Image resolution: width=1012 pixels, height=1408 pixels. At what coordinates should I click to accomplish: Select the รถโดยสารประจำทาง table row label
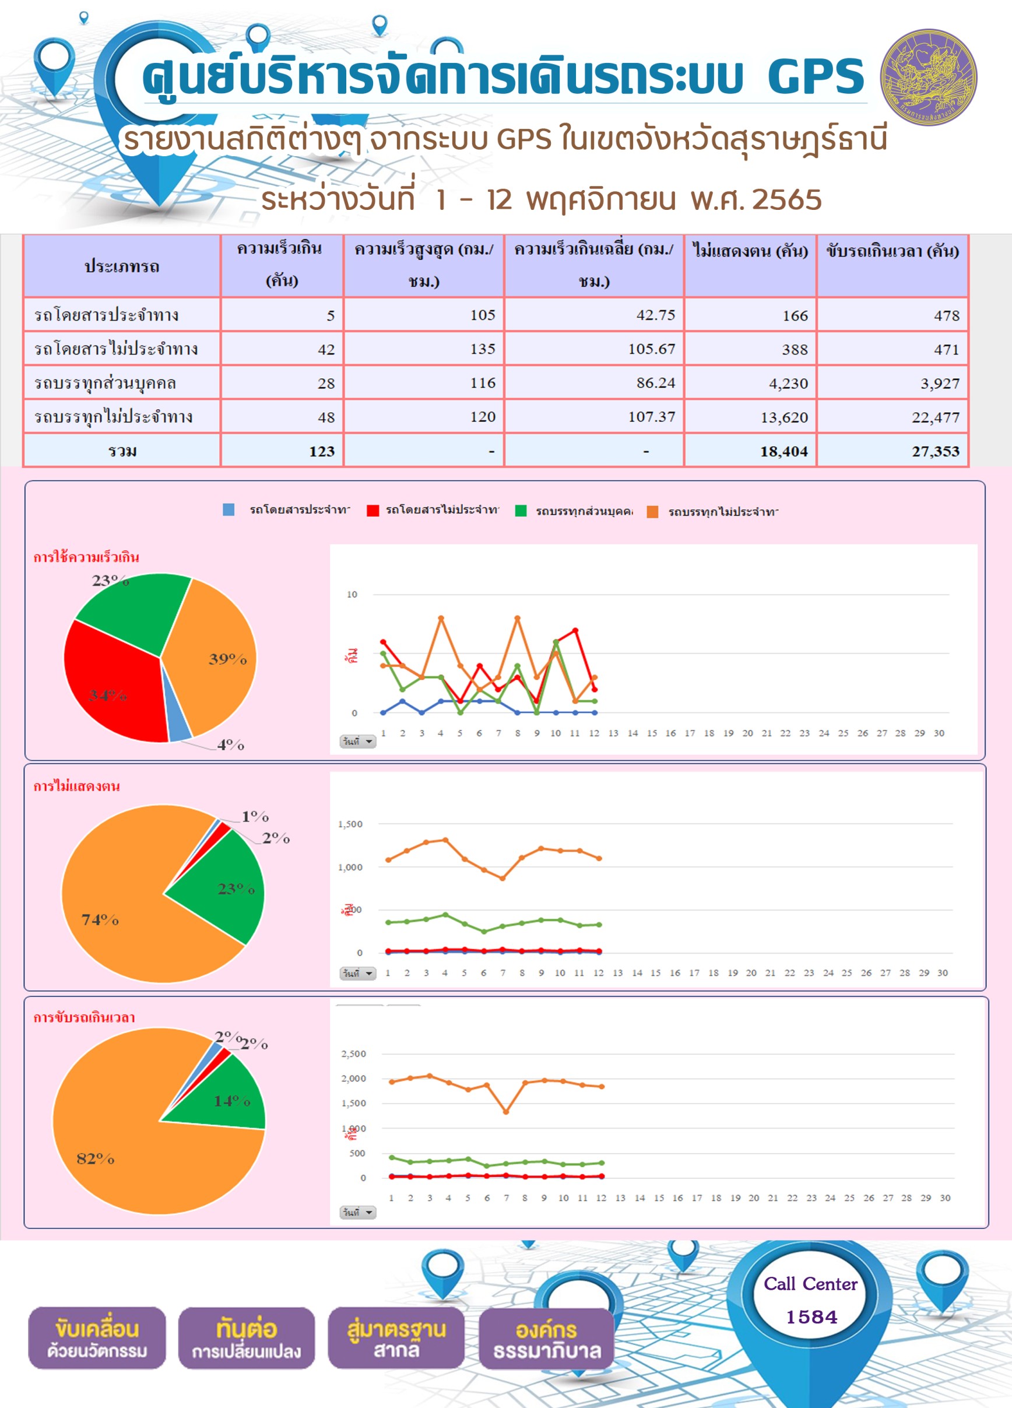tap(106, 315)
